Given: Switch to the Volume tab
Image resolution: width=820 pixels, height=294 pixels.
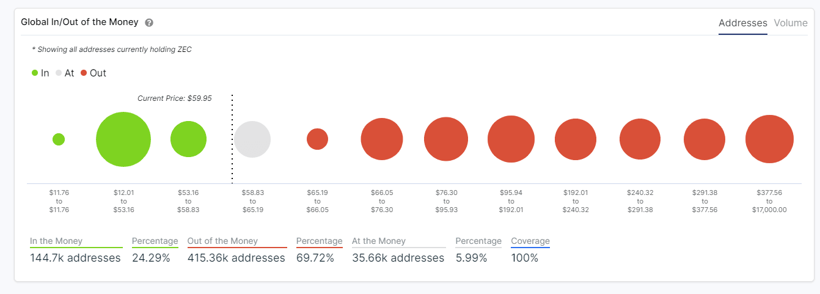Looking at the screenshot, I should click(791, 23).
